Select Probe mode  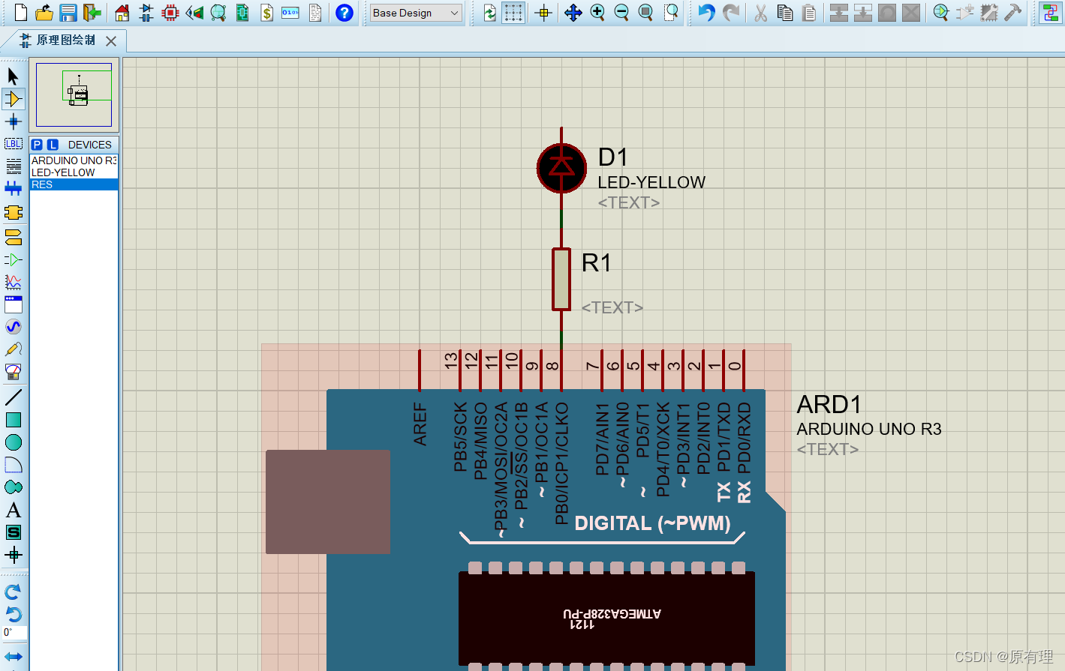pyautogui.click(x=14, y=349)
